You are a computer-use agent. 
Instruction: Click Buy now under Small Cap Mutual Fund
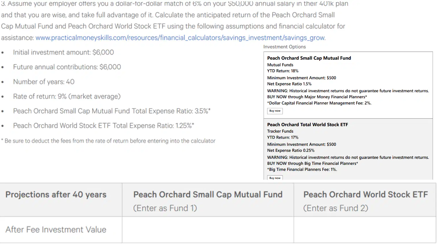point(275,111)
